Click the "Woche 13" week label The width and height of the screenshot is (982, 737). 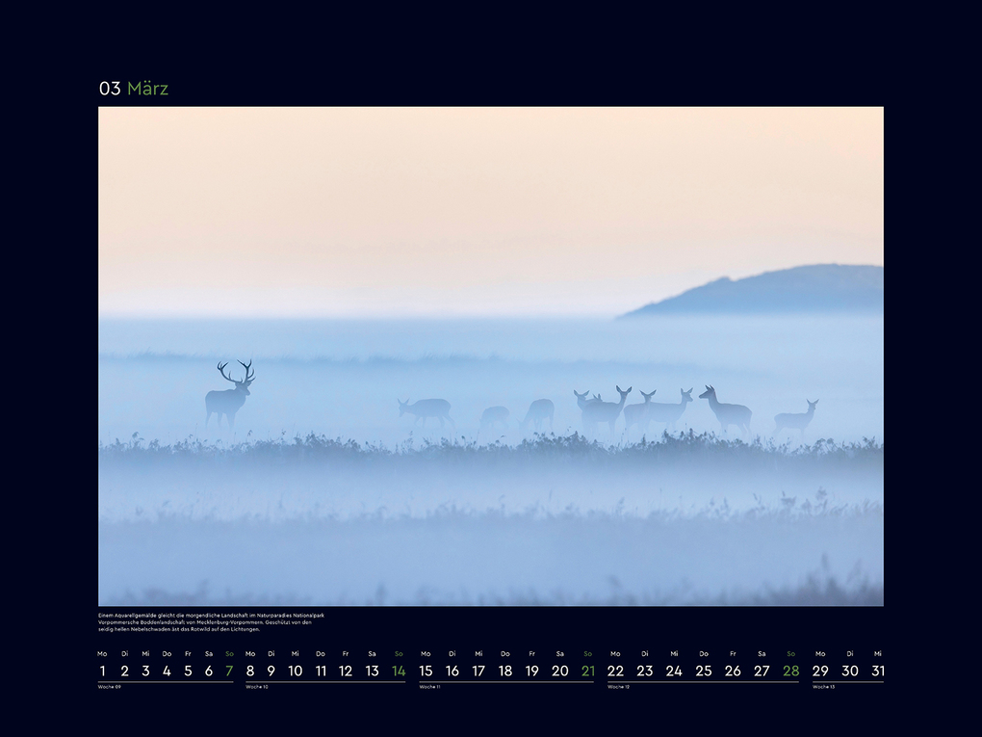click(x=825, y=687)
